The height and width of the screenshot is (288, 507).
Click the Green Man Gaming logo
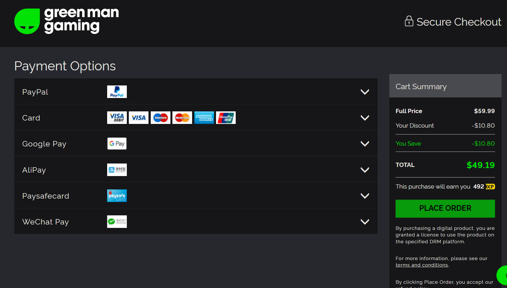(66, 21)
